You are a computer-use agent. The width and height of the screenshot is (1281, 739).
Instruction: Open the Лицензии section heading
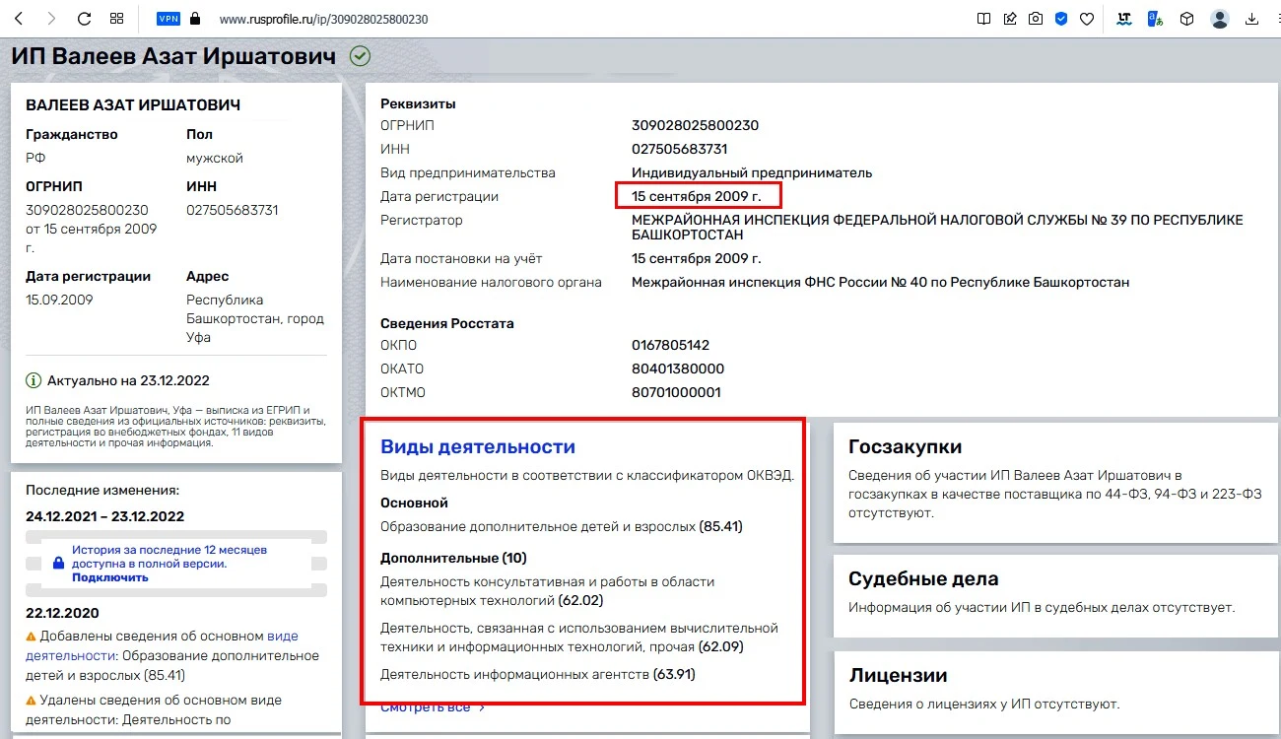point(898,676)
